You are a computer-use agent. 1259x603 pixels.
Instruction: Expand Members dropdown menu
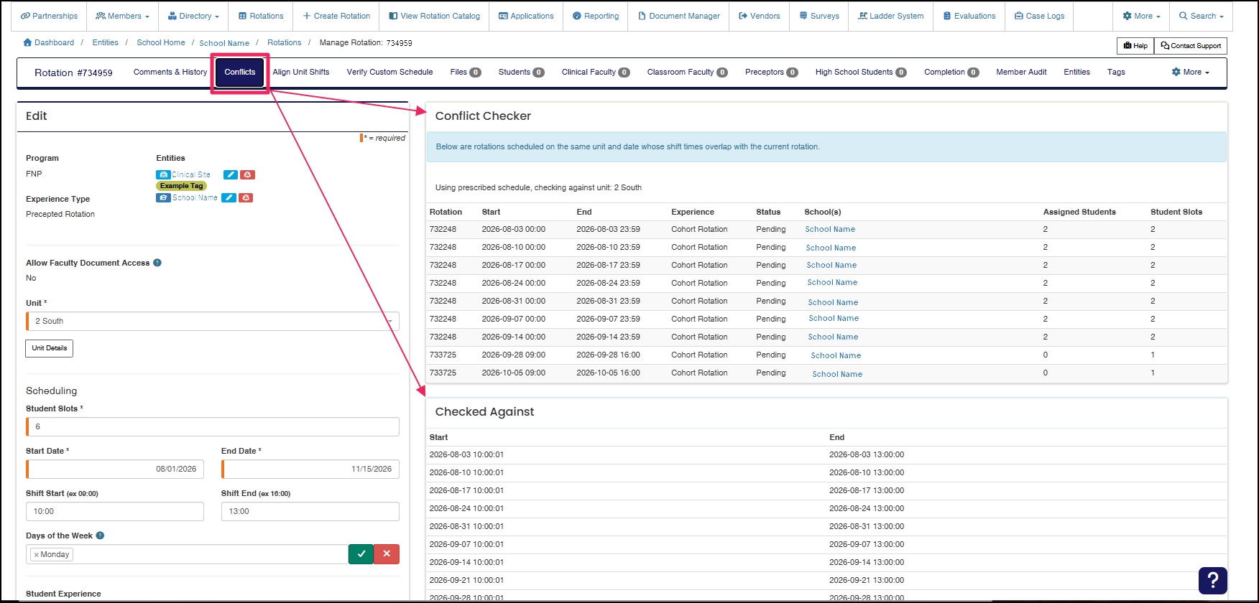tap(122, 16)
